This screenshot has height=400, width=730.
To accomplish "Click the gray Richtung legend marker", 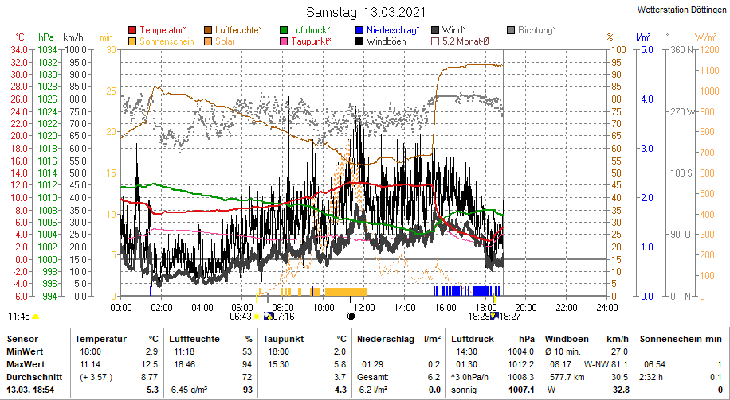I will tap(511, 30).
